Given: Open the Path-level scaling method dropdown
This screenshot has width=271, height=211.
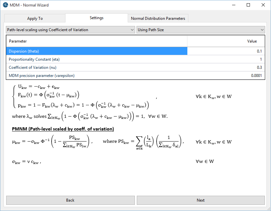Looking at the screenshot, I should 70,30.
